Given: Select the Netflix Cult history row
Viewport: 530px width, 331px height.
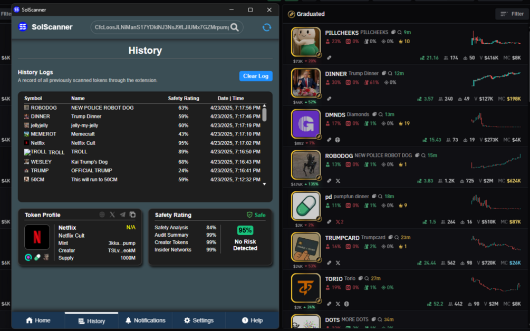Looking at the screenshot, I should click(x=142, y=143).
